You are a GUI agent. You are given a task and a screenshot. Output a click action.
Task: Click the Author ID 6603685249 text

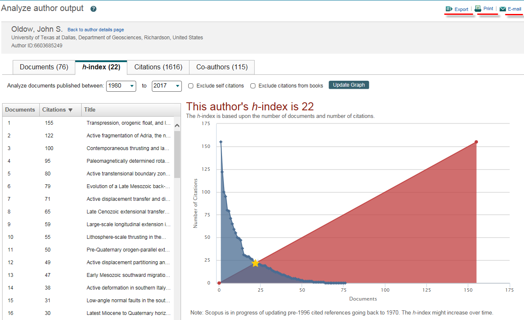pyautogui.click(x=37, y=45)
